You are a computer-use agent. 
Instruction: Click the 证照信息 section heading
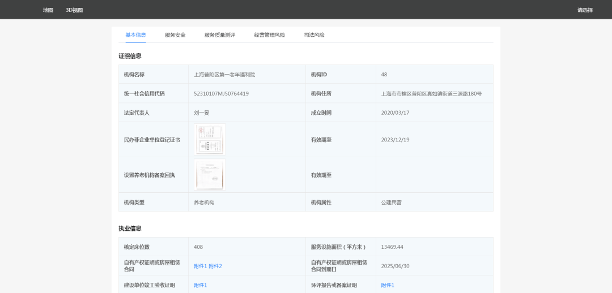click(x=130, y=56)
